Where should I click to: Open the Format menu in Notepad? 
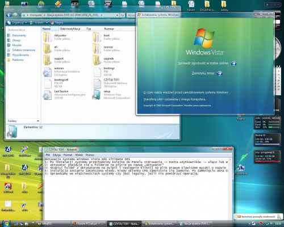pyautogui.click(x=68, y=155)
